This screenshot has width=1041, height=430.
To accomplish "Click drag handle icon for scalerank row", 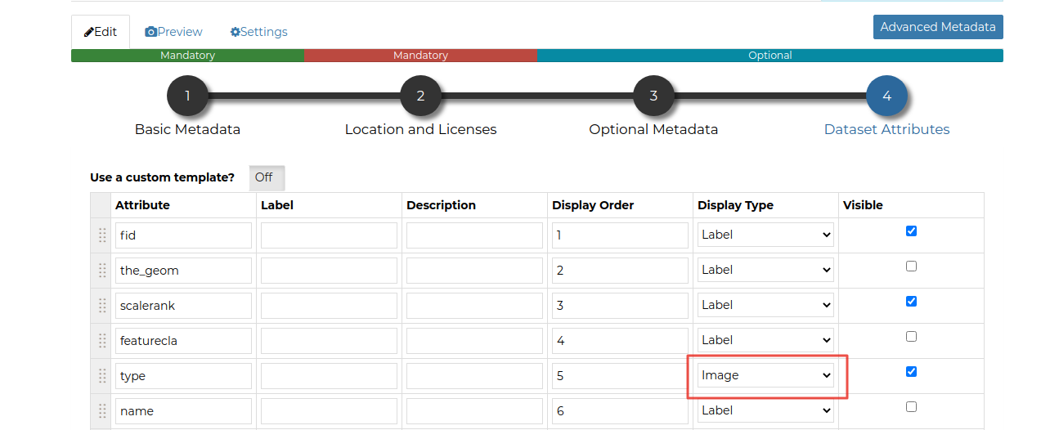I will point(102,306).
